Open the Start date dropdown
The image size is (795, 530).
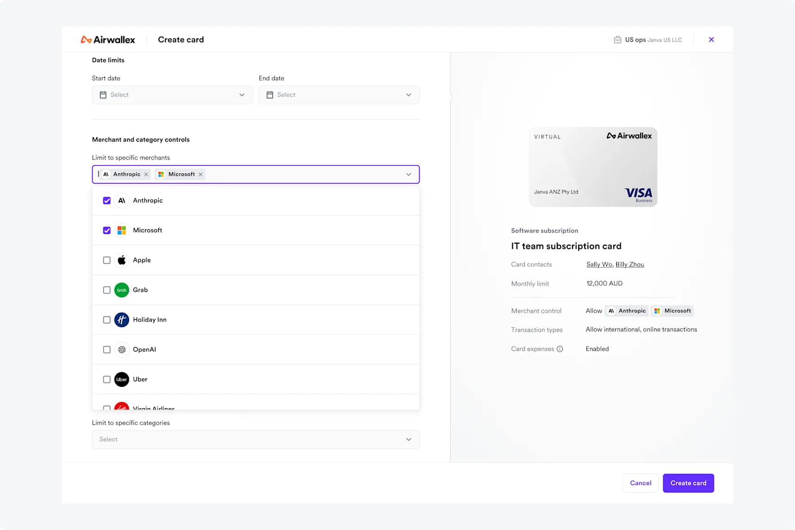tap(172, 95)
